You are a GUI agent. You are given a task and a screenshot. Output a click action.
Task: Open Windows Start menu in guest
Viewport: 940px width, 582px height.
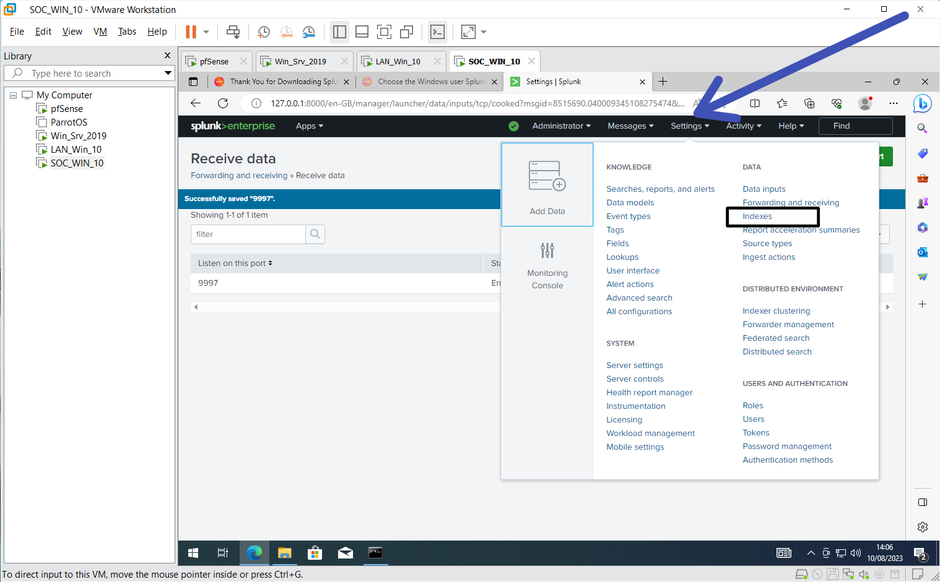click(193, 553)
